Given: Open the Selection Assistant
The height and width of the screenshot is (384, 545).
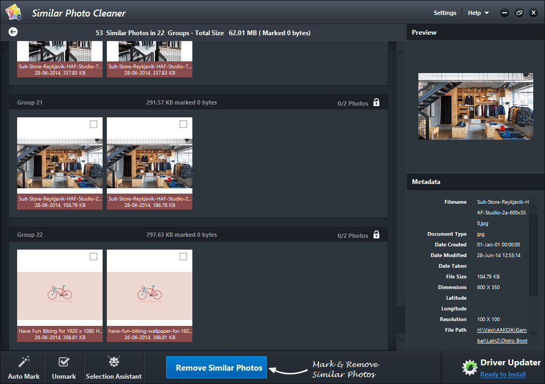Looking at the screenshot, I should (114, 367).
